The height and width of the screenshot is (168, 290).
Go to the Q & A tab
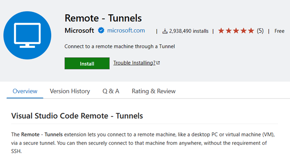coord(111,91)
